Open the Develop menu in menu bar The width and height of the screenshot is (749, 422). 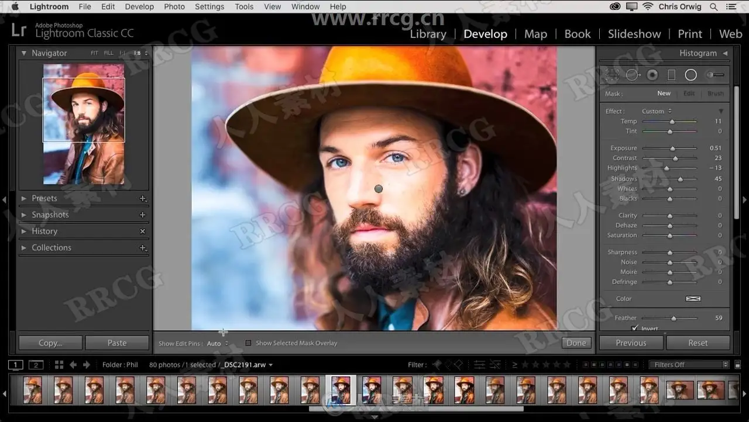click(139, 6)
